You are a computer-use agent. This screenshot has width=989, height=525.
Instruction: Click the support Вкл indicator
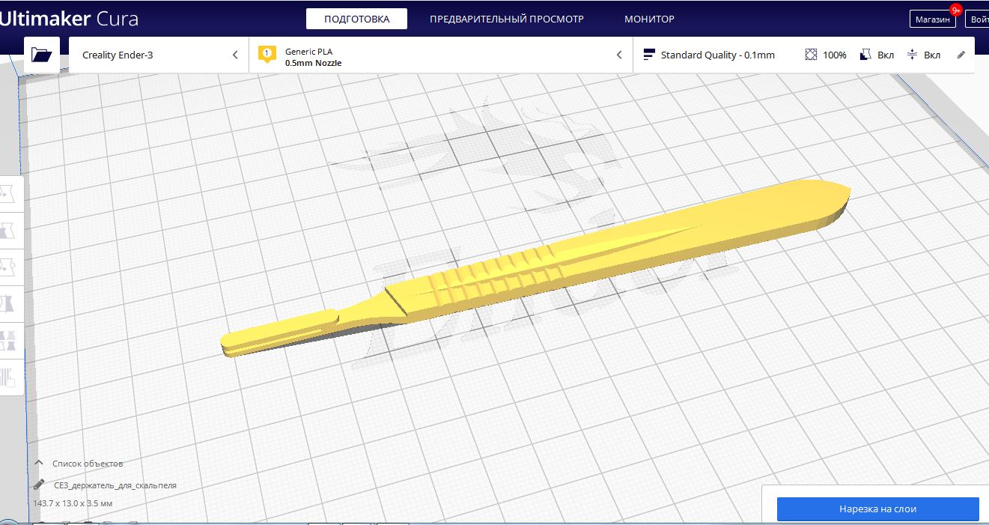click(876, 55)
